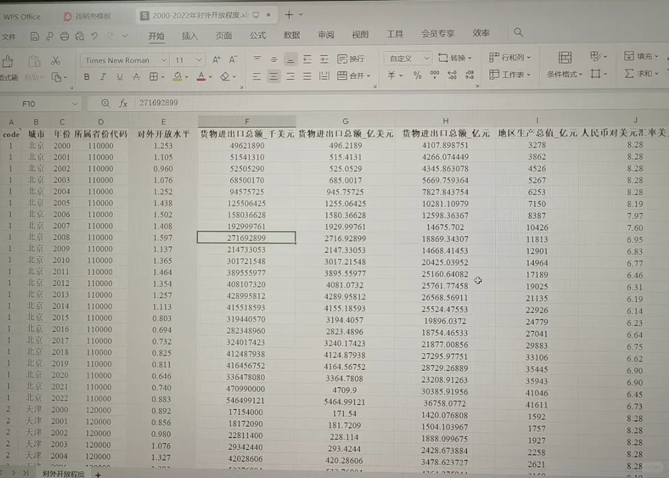Image resolution: width=669 pixels, height=478 pixels.
Task: Click the Eraser clear formatting icon
Action: pyautogui.click(x=225, y=77)
